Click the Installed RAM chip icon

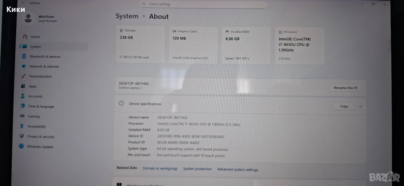(x=227, y=32)
